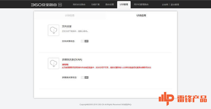Toggle the 多媒体共享状态 switch
211x109 pixels.
pyautogui.click(x=85, y=77)
